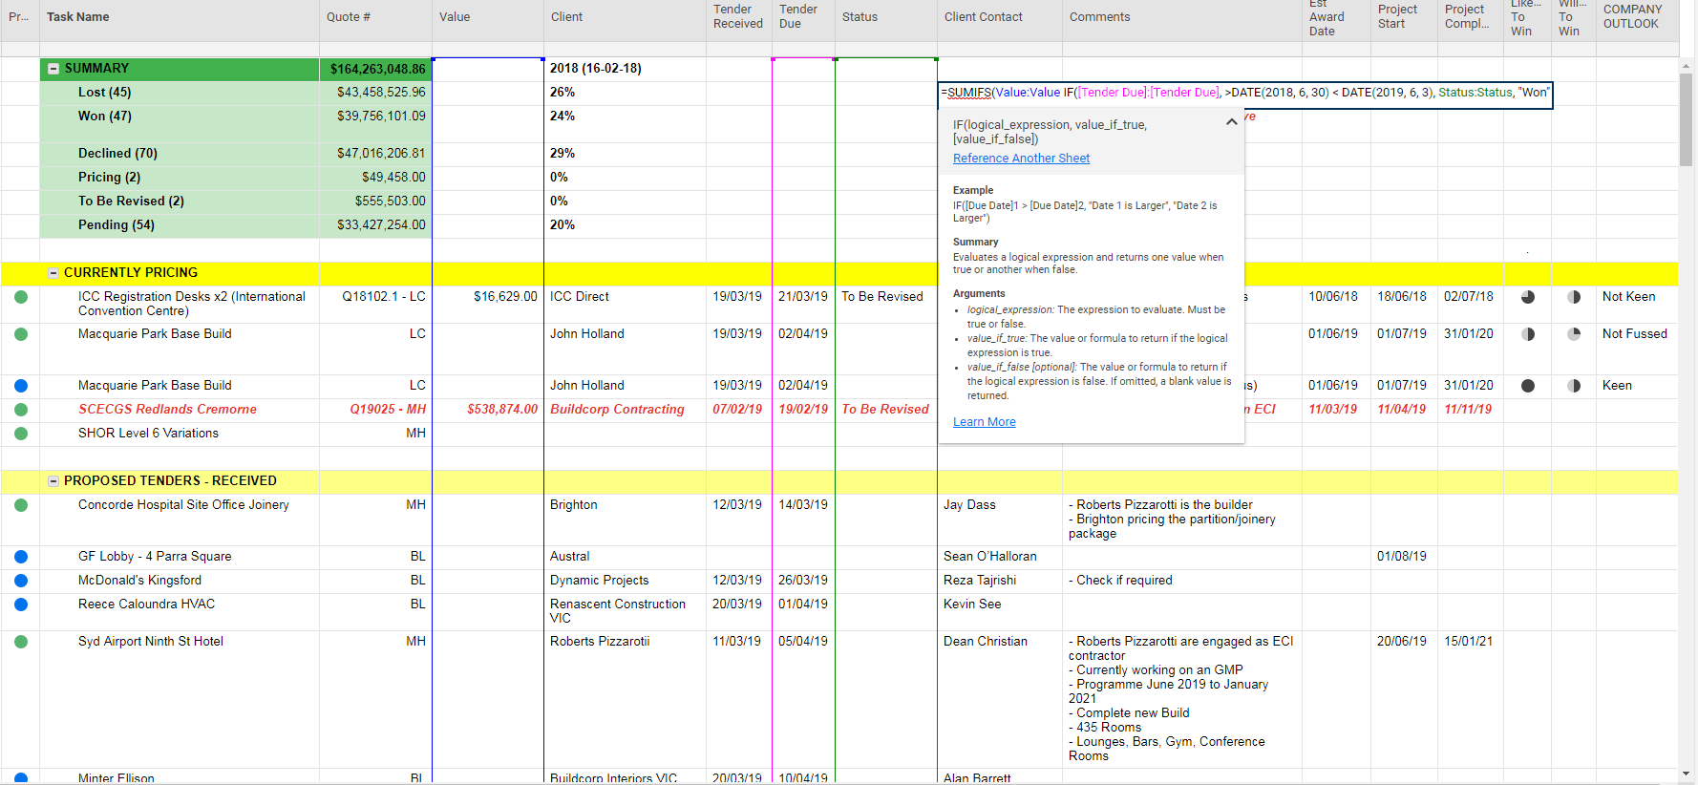This screenshot has width=1698, height=785.
Task: Open the Learn More link
Action: (985, 422)
